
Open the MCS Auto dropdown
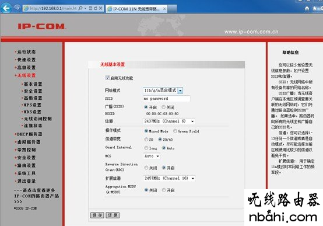152,156
